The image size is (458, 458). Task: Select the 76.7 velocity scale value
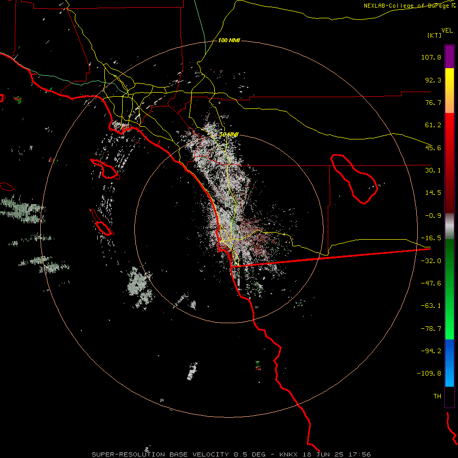pyautogui.click(x=433, y=102)
